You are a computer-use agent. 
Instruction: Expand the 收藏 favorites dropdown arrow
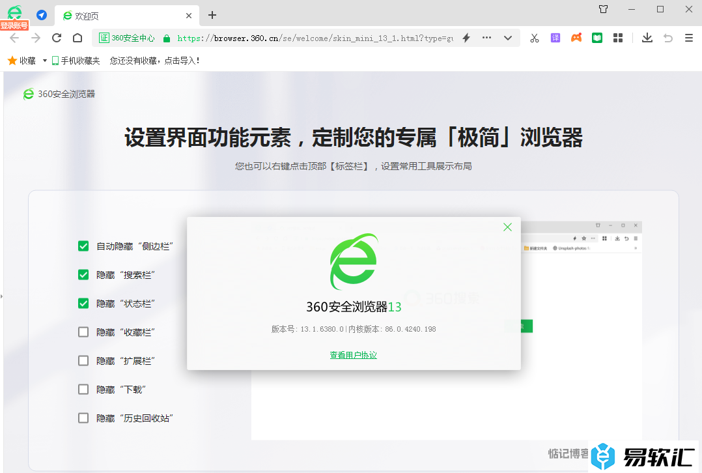pos(45,61)
